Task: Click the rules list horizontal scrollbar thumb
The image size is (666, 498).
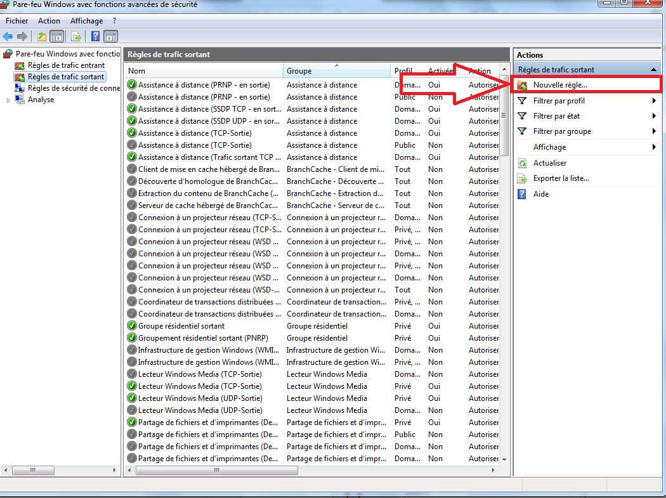Action: click(x=217, y=470)
